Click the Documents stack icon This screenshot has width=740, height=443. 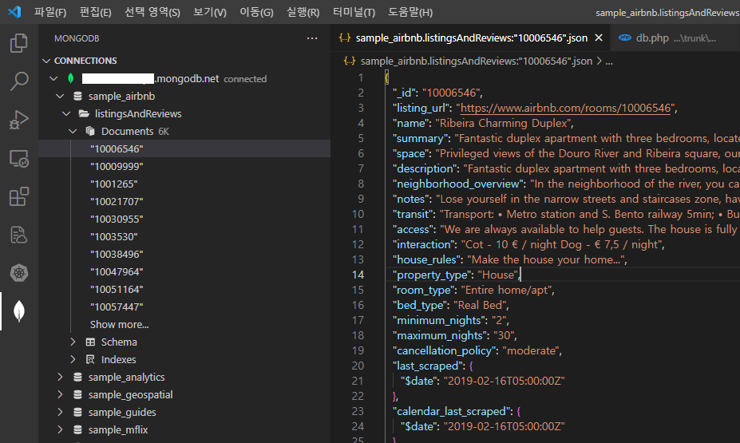(x=90, y=131)
